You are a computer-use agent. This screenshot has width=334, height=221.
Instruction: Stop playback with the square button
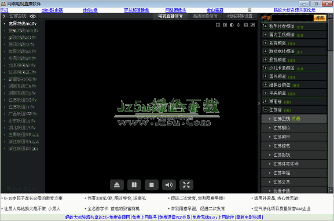152,185
